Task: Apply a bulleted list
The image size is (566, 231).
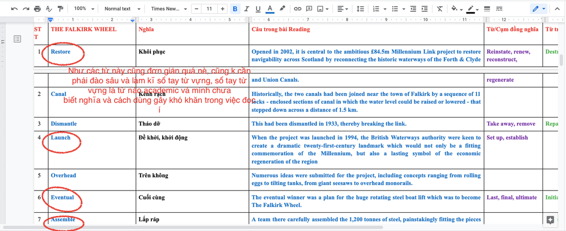Action: (x=395, y=8)
